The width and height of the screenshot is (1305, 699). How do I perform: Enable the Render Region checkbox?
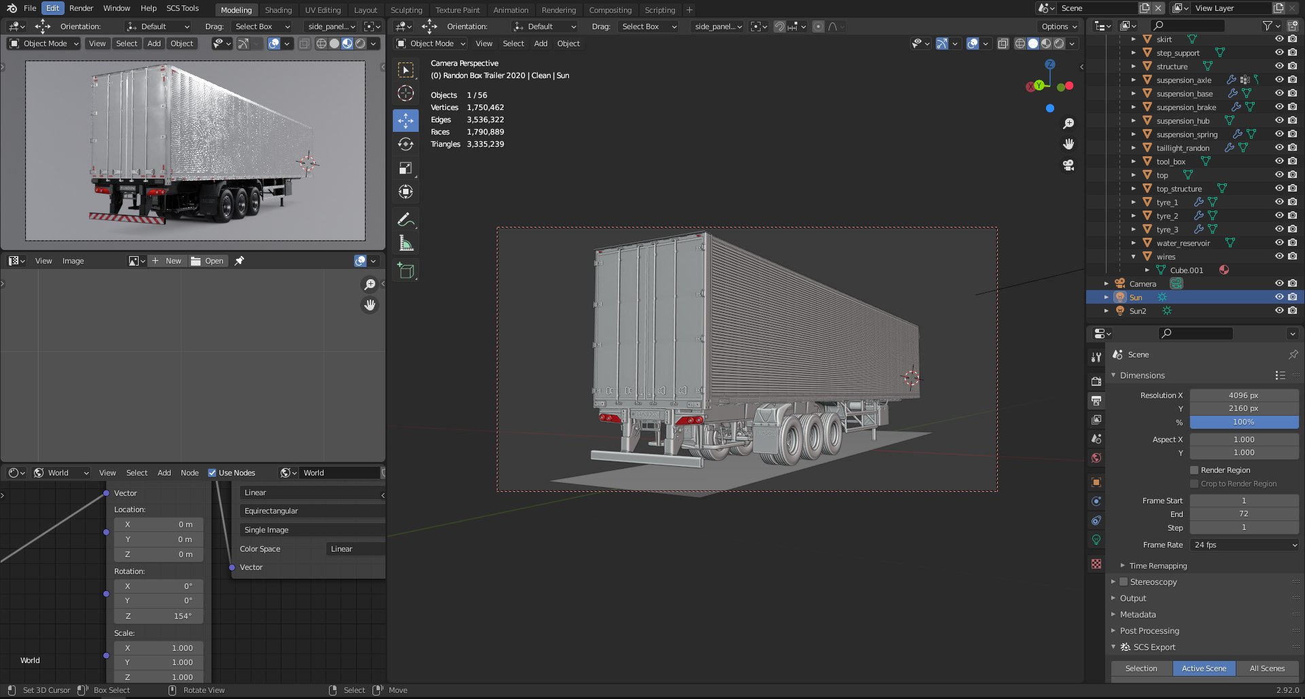[1194, 470]
